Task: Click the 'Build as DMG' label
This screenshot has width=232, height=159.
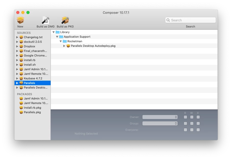Action: pyautogui.click(x=46, y=26)
